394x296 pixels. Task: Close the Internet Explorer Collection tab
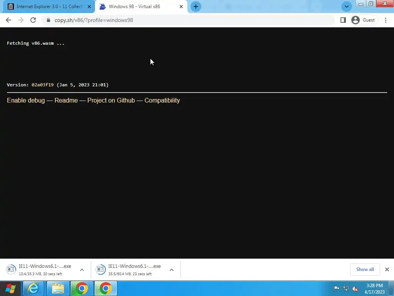[x=89, y=7]
